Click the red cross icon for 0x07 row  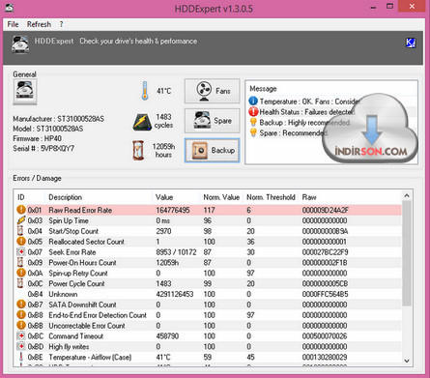point(20,252)
